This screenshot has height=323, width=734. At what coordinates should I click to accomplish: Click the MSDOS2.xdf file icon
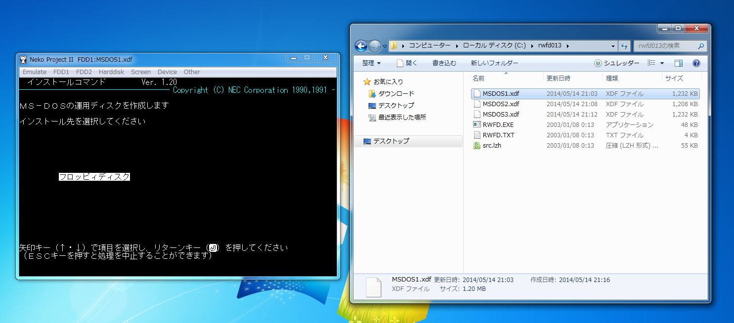[x=477, y=104]
